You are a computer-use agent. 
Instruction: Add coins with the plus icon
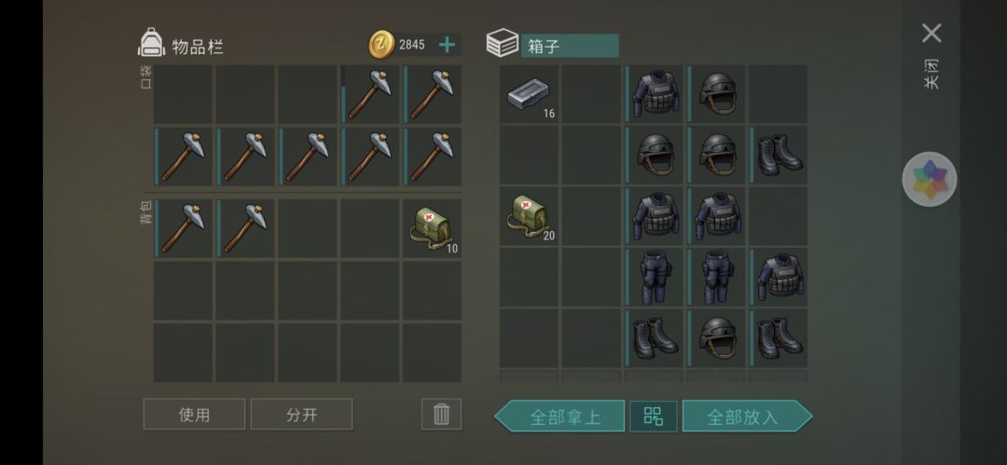click(x=447, y=45)
